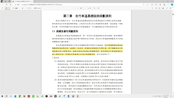This screenshot has width=174, height=98.
Task: Select the PDF document tab
Action: 22,1
